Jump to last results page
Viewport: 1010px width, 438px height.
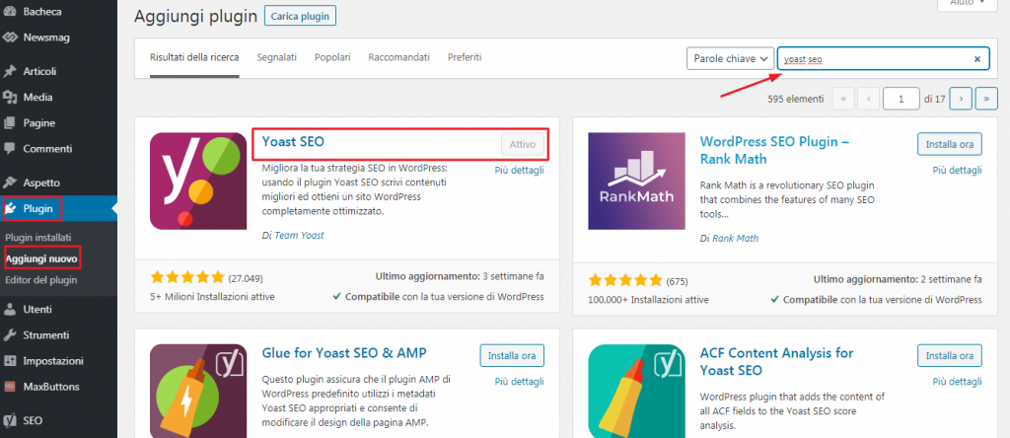(985, 99)
